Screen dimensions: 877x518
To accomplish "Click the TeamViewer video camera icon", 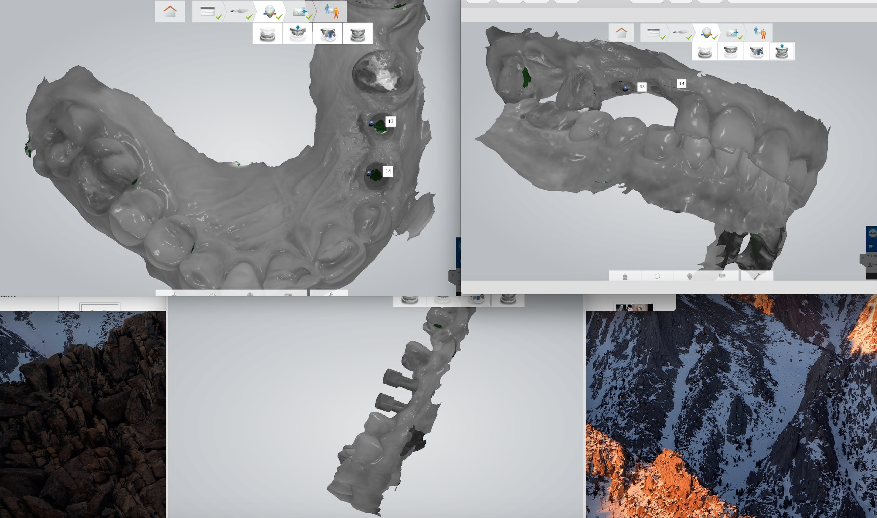I will 871,246.
